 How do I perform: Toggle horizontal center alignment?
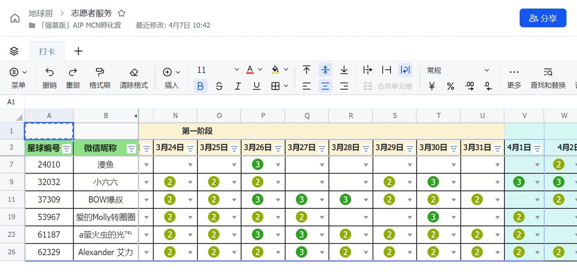[x=325, y=86]
